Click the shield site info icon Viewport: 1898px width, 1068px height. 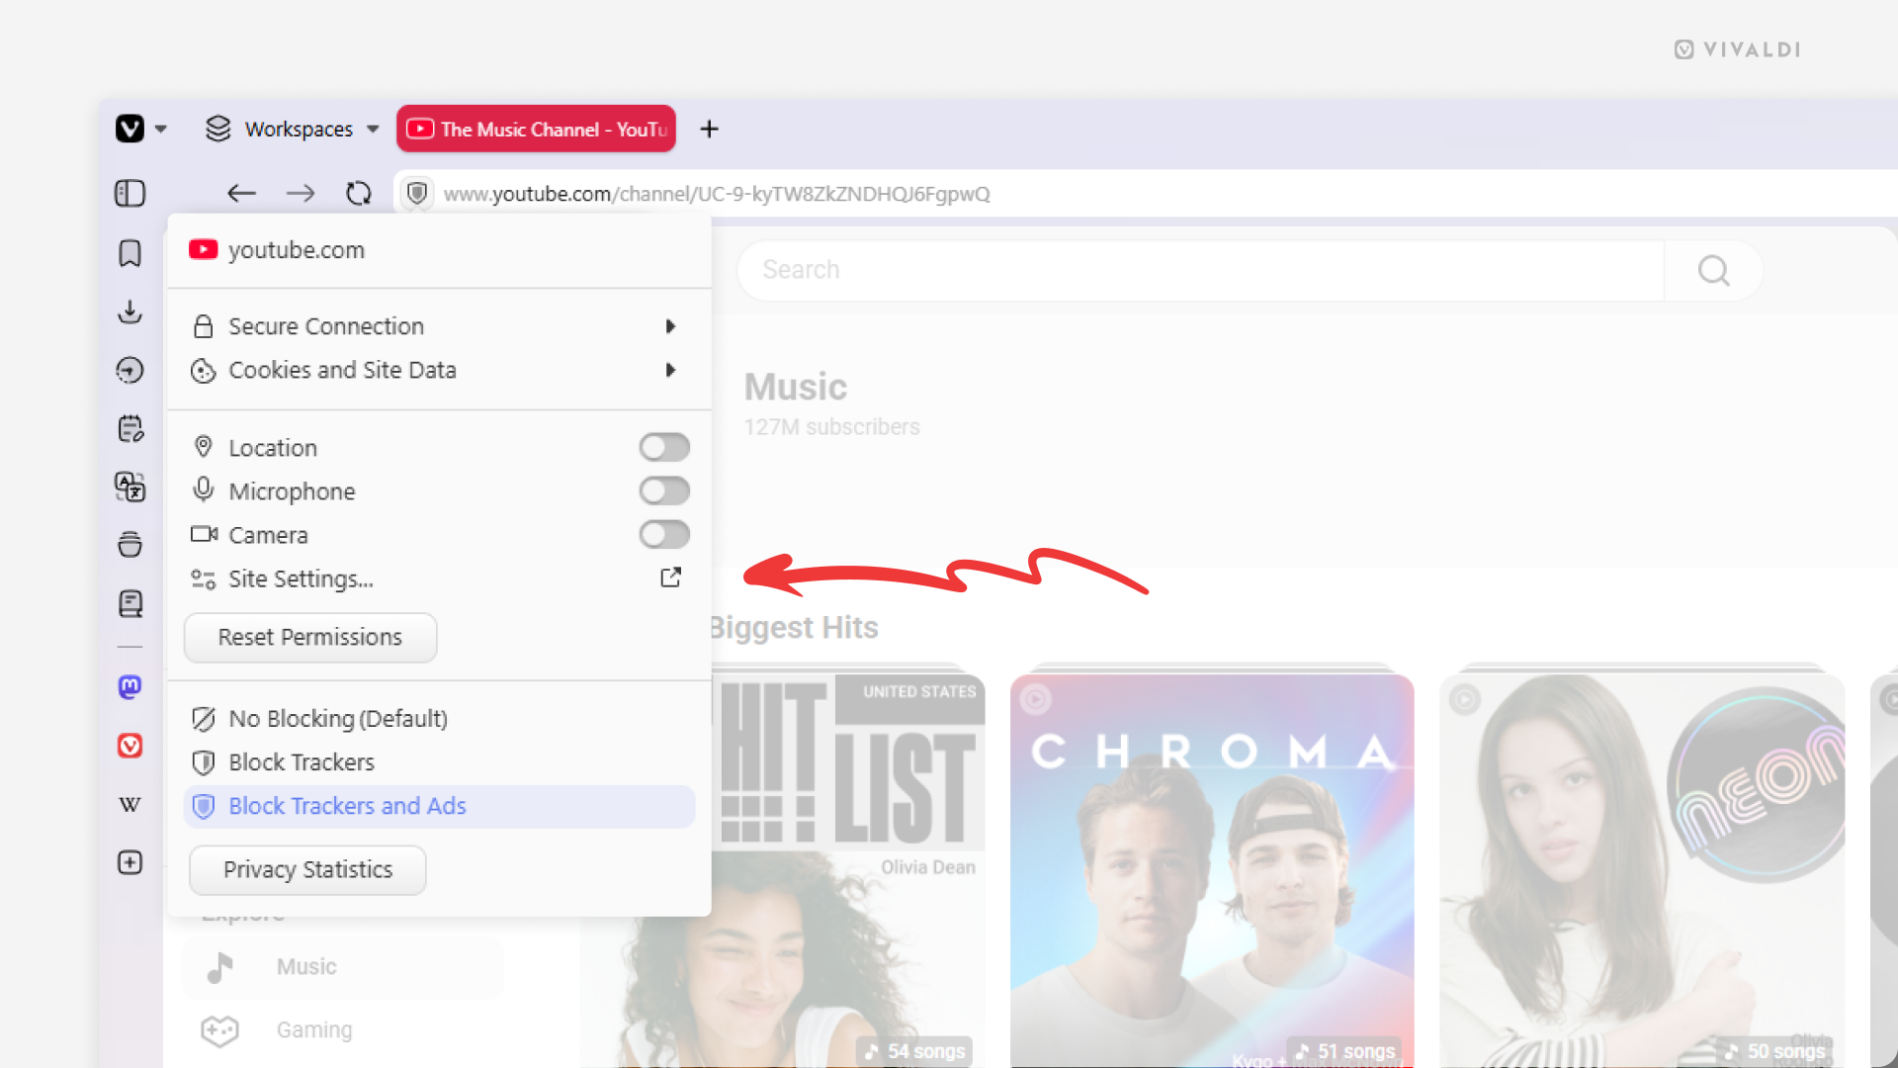click(x=417, y=193)
